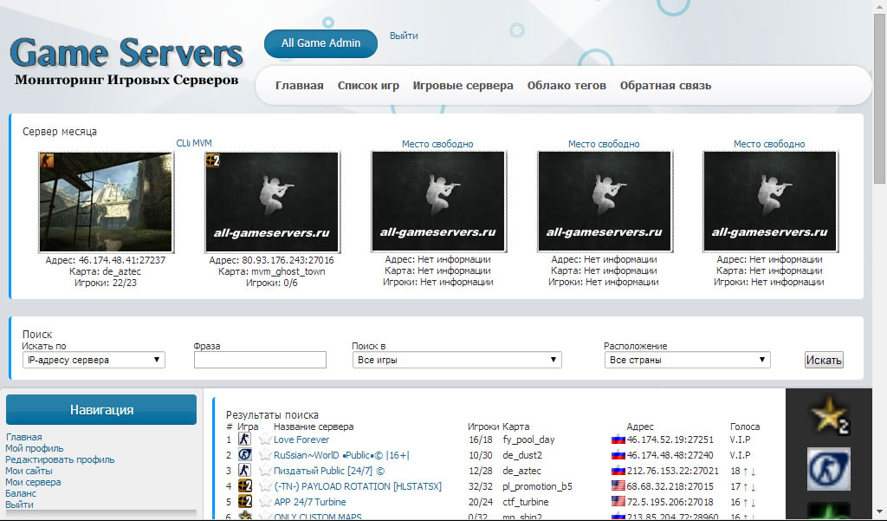This screenshot has height=521, width=887.
Task: Click the address 46.174.48.41:27237
Action: tap(121, 260)
